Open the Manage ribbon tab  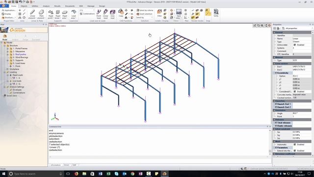91,6
